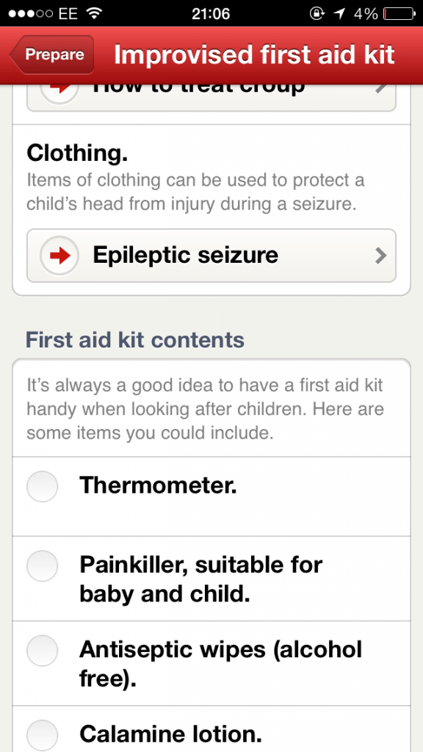Tap the circle next to Calamine lotion

(42, 734)
